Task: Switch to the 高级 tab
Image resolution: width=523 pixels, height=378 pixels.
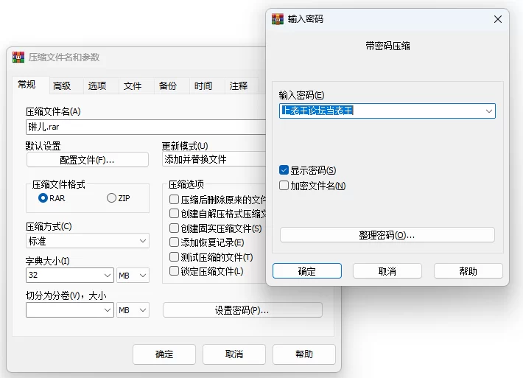Action: pyautogui.click(x=62, y=86)
